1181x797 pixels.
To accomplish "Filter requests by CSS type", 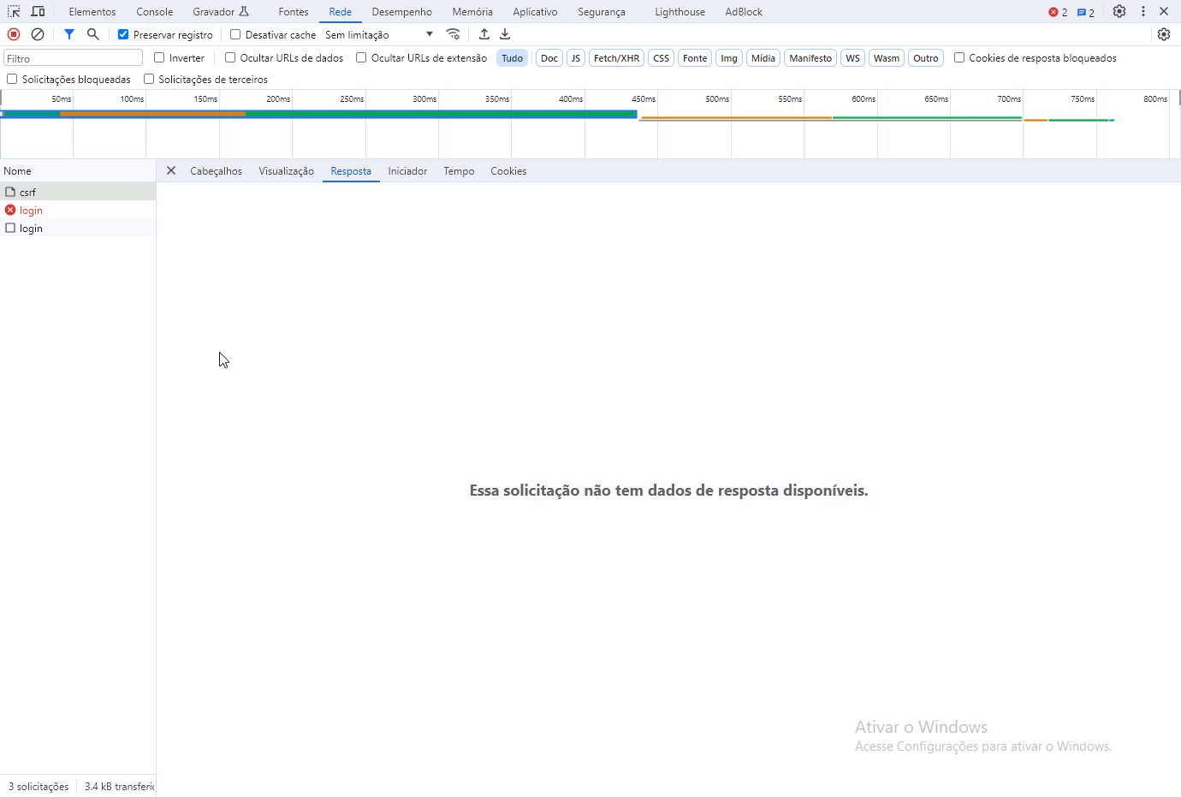I will click(662, 58).
